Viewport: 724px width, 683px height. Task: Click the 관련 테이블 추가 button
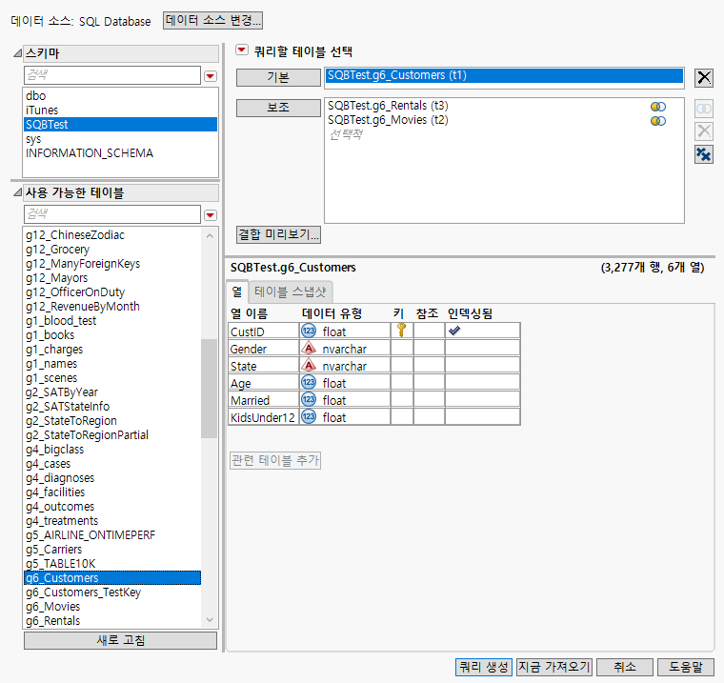(x=275, y=460)
